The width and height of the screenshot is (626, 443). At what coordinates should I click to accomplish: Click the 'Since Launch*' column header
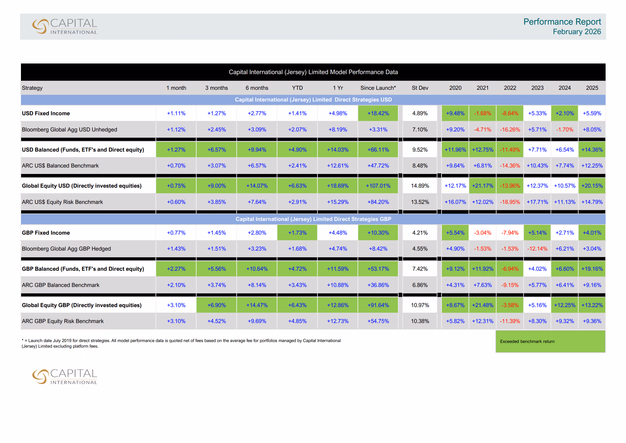pyautogui.click(x=378, y=88)
